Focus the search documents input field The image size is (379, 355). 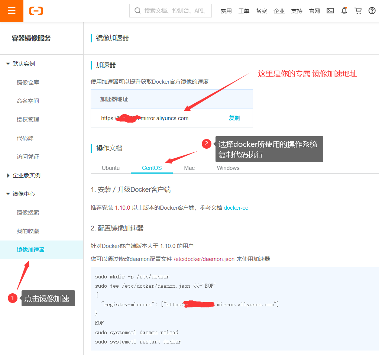tap(171, 11)
